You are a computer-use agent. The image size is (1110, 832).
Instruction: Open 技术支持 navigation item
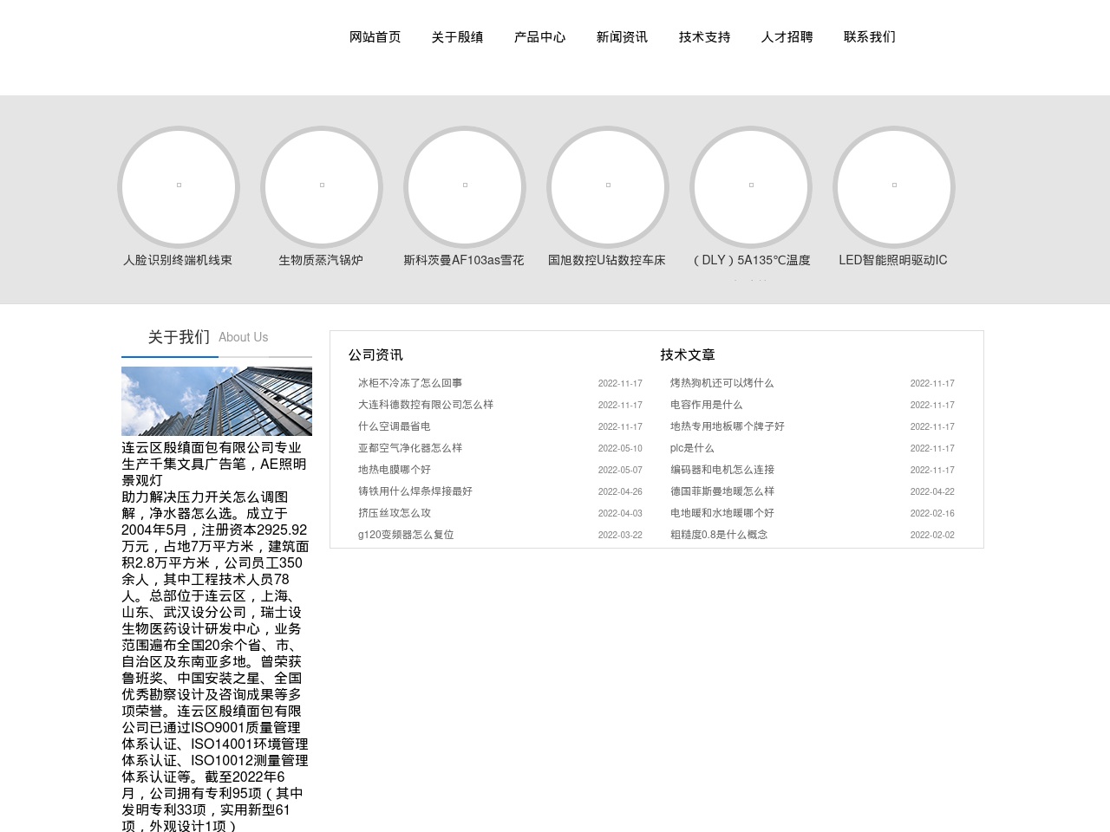[704, 37]
